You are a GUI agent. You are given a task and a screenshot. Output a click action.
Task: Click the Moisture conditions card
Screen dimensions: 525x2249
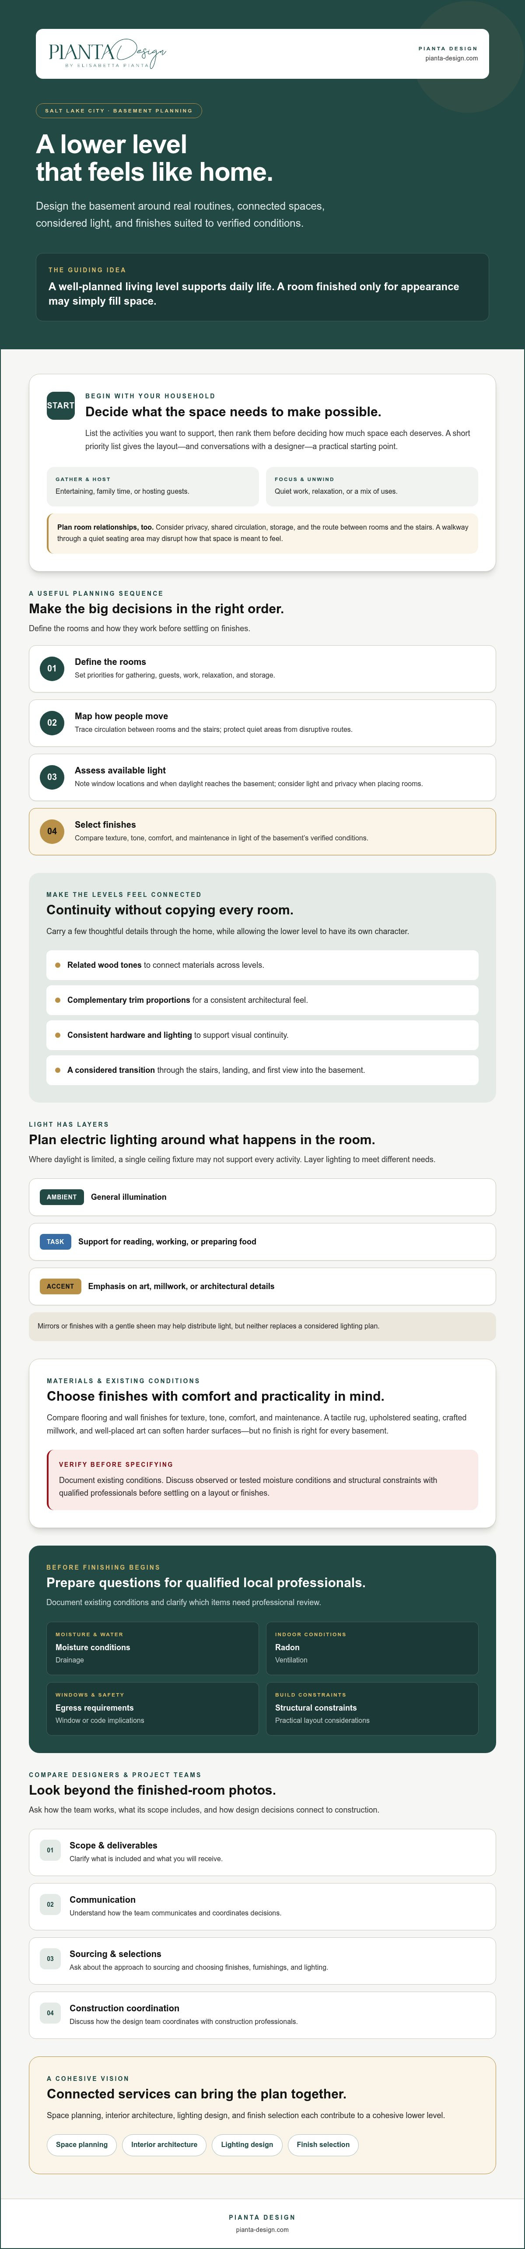(153, 1648)
